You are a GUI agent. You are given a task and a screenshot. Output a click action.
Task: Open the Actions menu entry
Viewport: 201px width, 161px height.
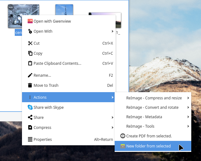point(68,97)
